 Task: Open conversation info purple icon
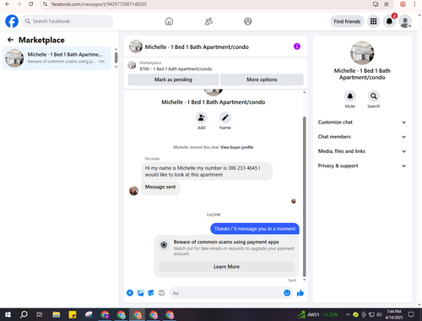pos(297,46)
